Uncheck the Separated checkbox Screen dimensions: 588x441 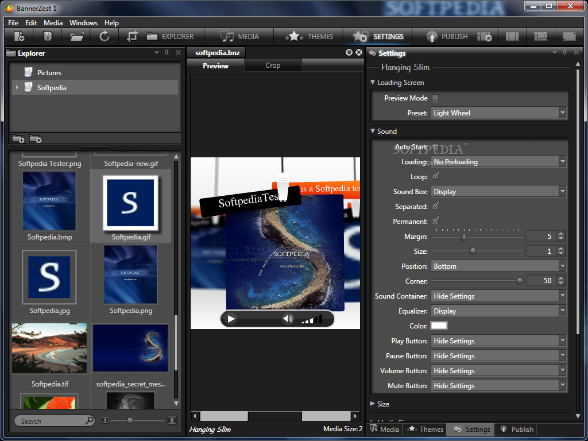(435, 206)
